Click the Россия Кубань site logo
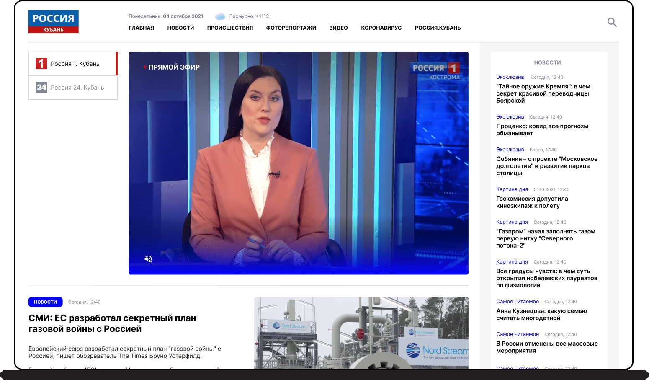Screen dimensions: 649x380 54,22
